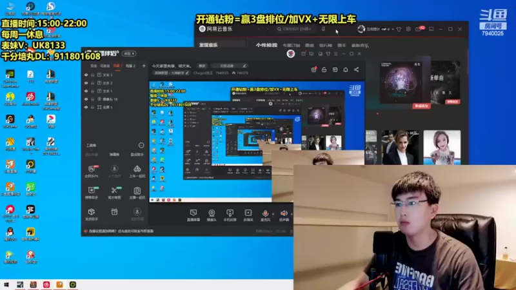Select the 全屏 1 layer row
The height and width of the screenshot is (290, 516).
point(115,107)
